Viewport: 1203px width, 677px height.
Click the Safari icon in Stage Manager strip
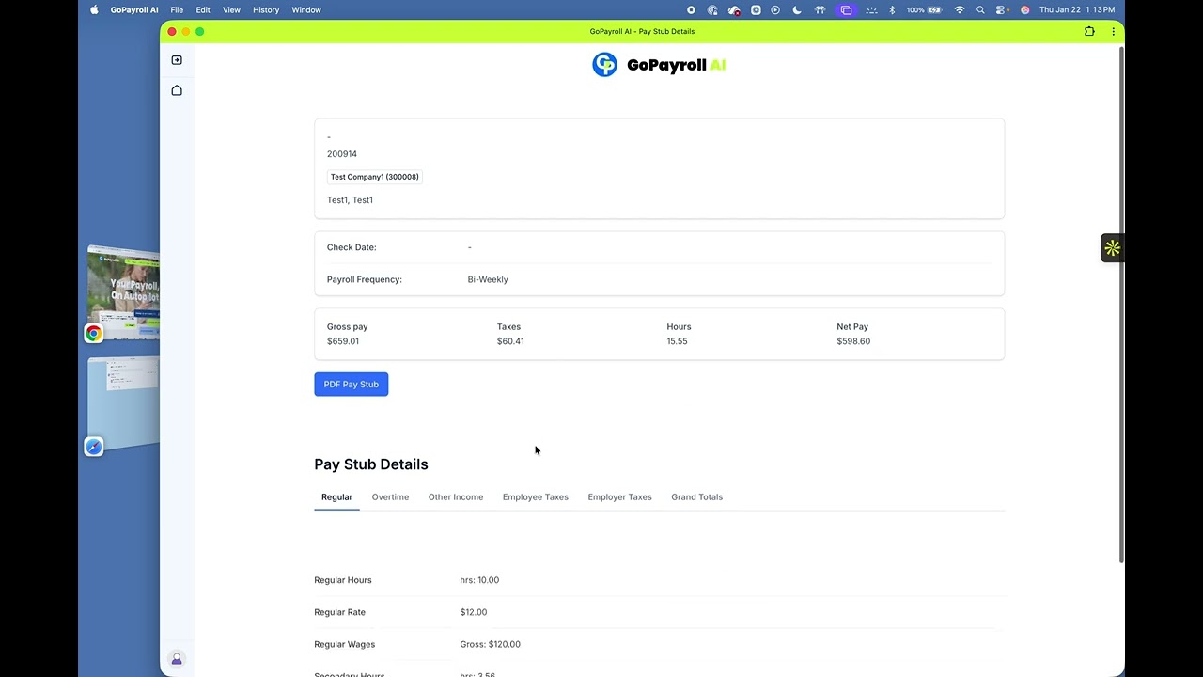pyautogui.click(x=93, y=447)
